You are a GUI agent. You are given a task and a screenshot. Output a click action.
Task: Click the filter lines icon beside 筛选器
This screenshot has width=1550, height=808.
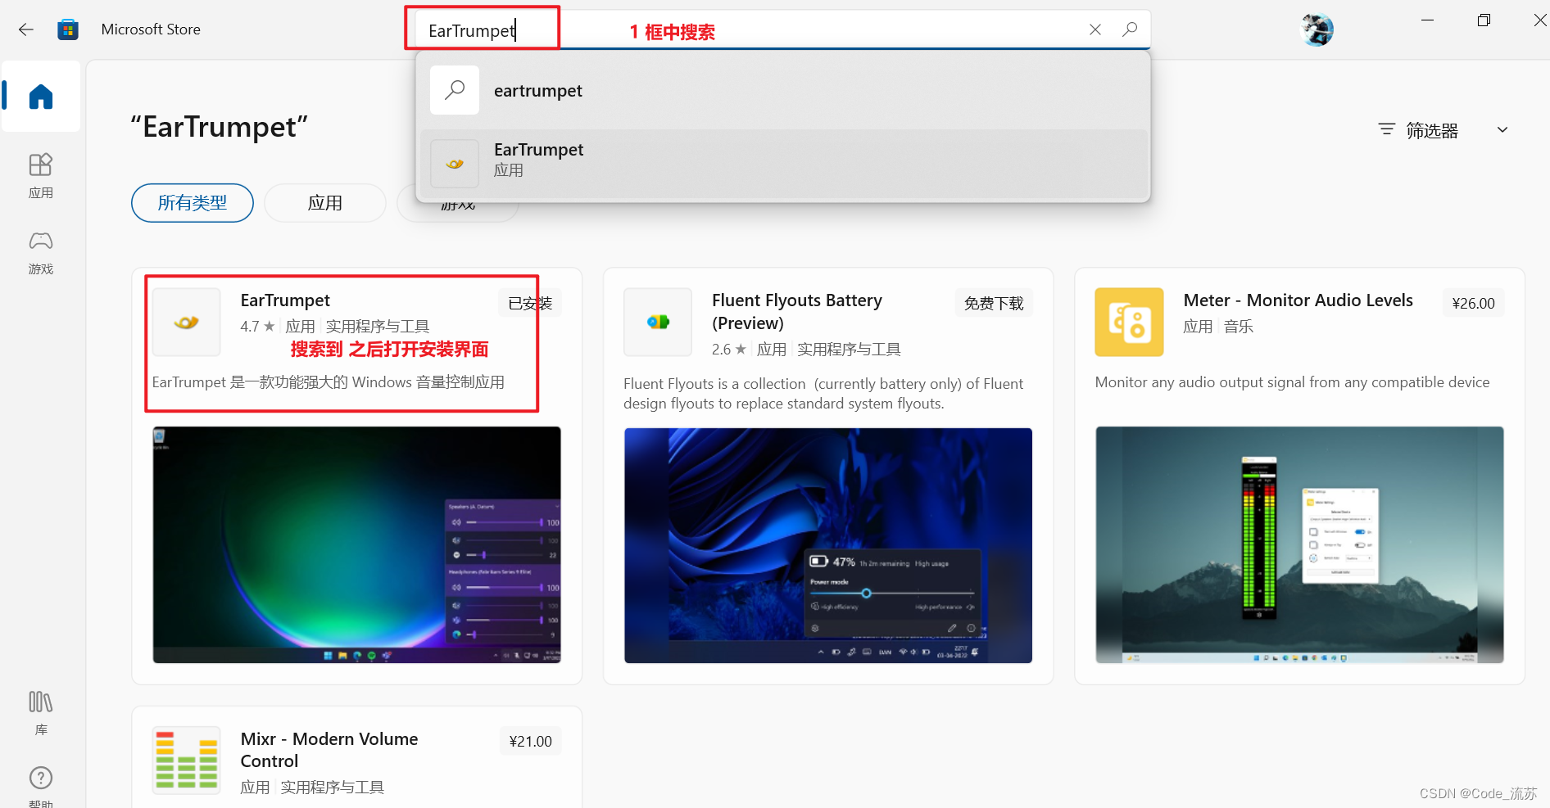(x=1386, y=129)
